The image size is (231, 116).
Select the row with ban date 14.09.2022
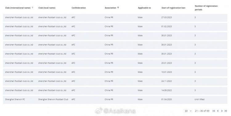point(115,90)
